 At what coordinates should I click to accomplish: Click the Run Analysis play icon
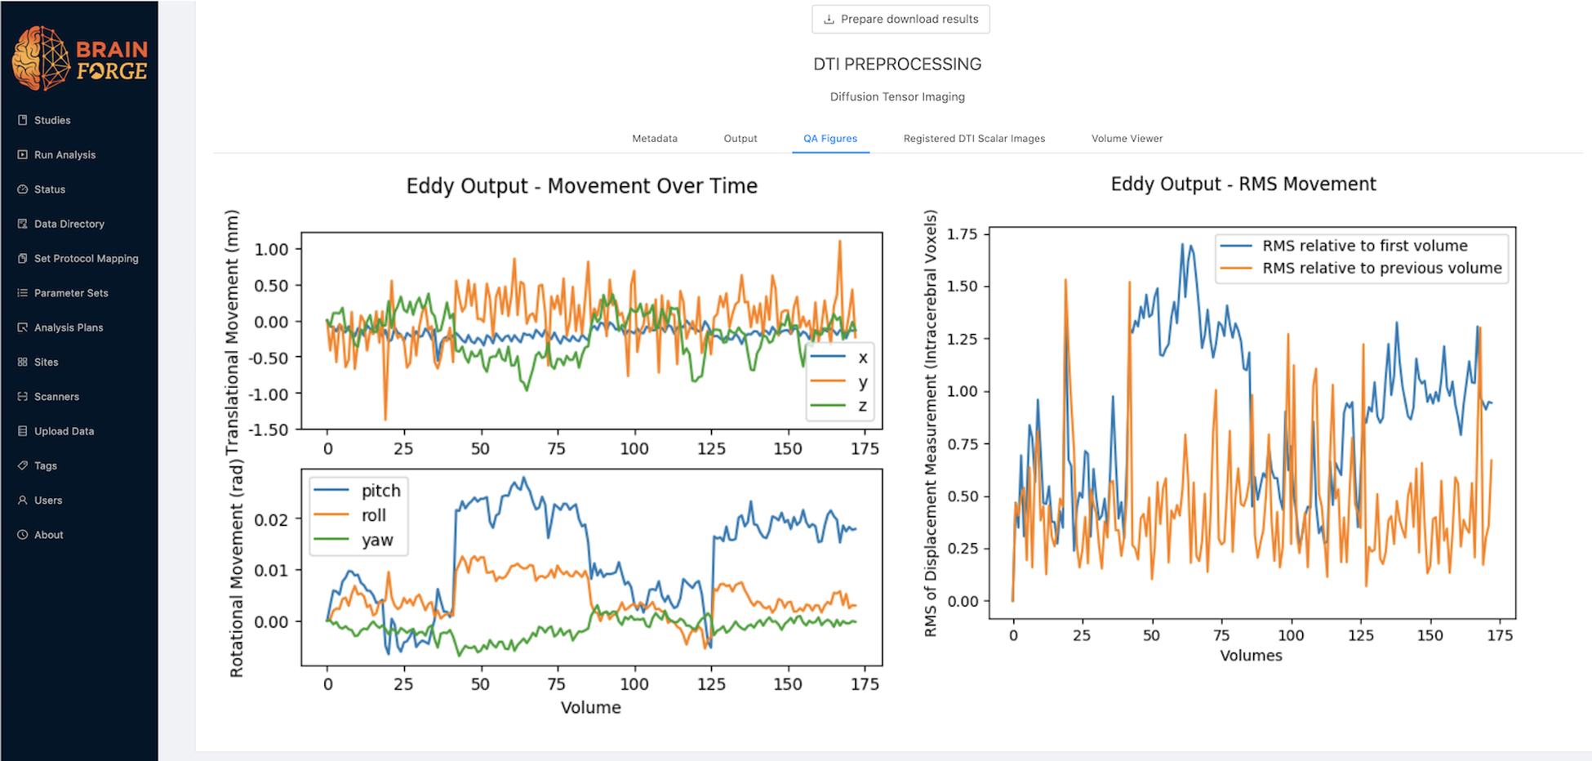point(23,154)
